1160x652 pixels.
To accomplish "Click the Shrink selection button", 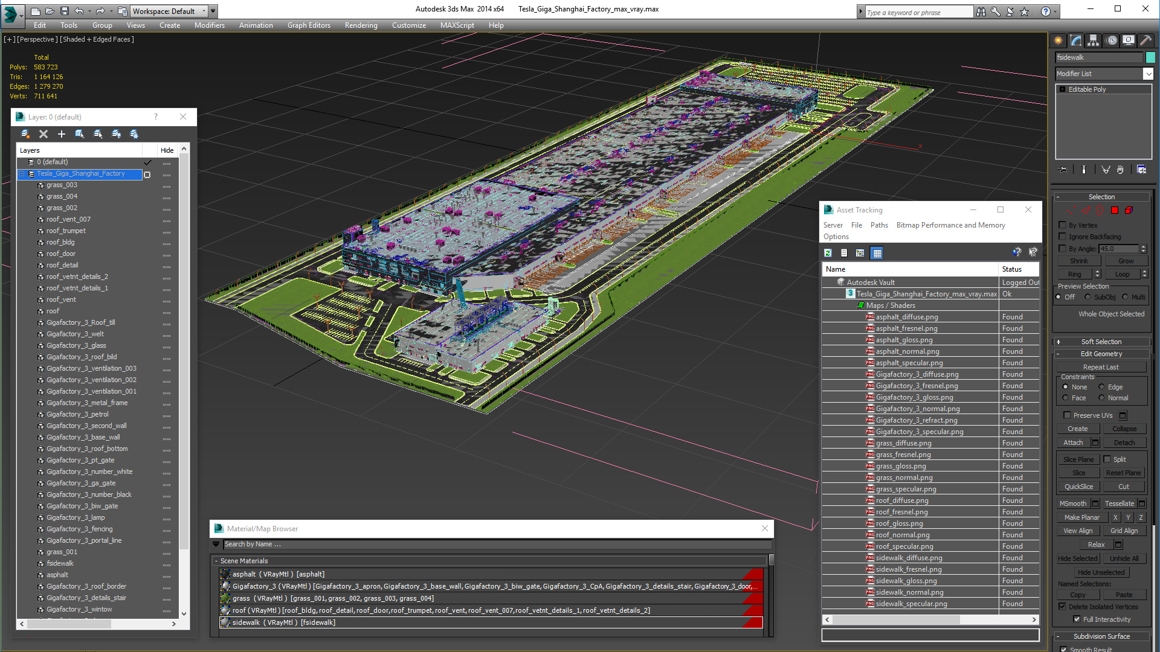I will (1079, 261).
